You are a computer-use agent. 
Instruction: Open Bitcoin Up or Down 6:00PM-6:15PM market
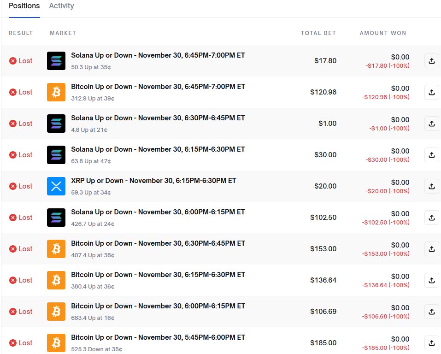click(x=158, y=306)
